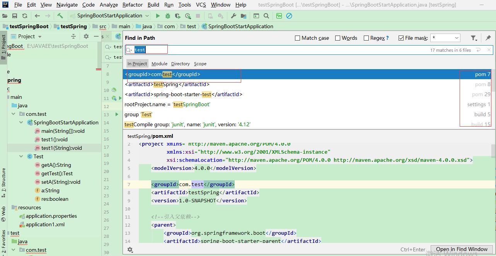The image size is (496, 256).
Task: Open Project panel gear settings
Action: coord(86,36)
